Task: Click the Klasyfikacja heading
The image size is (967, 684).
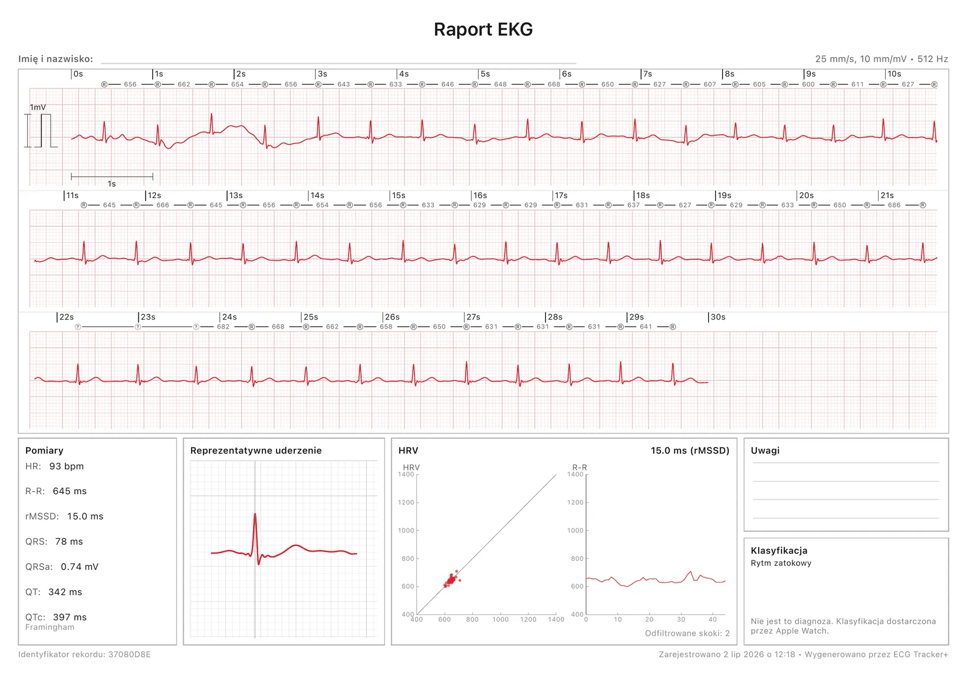Action: [779, 551]
